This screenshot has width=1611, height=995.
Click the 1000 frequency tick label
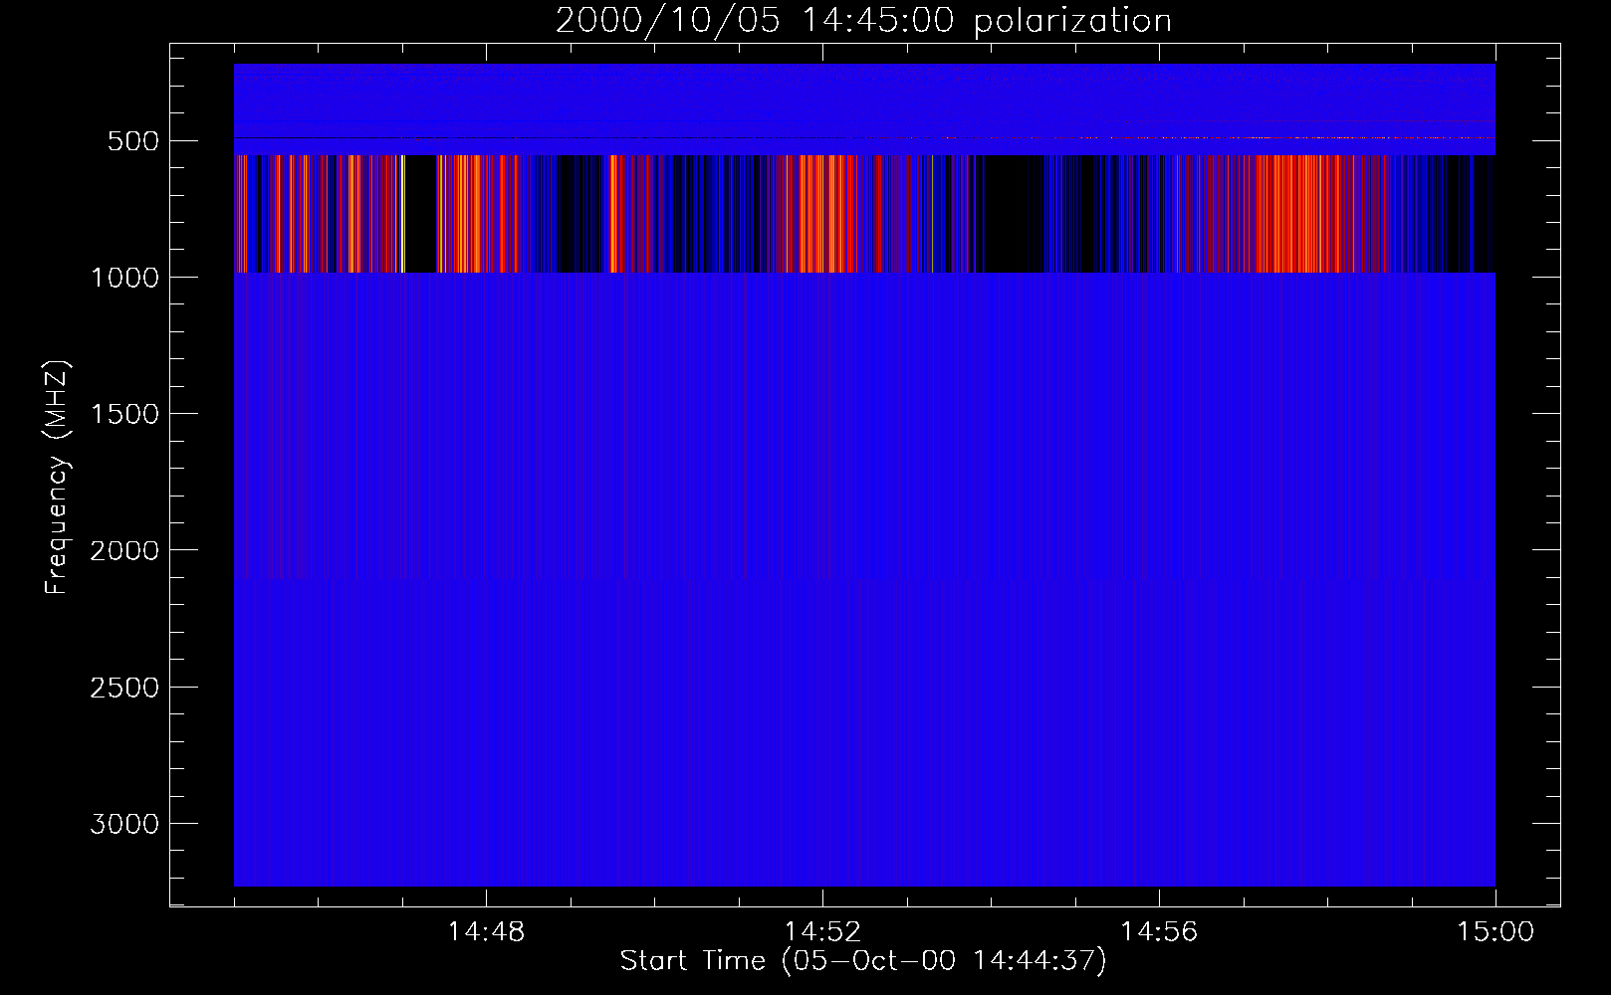tap(124, 278)
